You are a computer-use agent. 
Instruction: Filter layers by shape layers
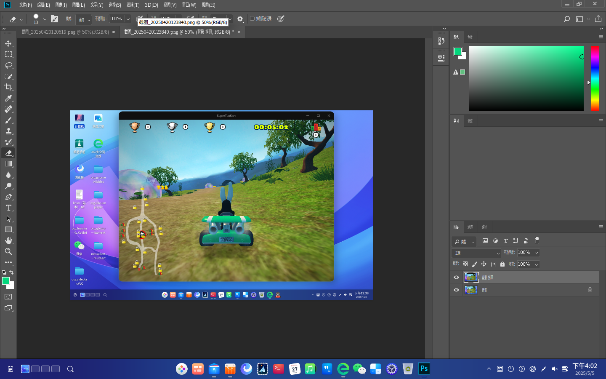coord(516,241)
